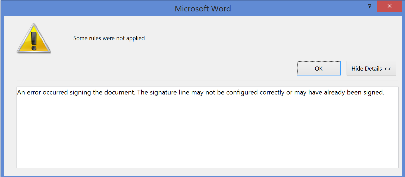Viewport: 405px width, 177px height.
Task: Click the "Microsoft Word" title text
Action: (x=203, y=8)
